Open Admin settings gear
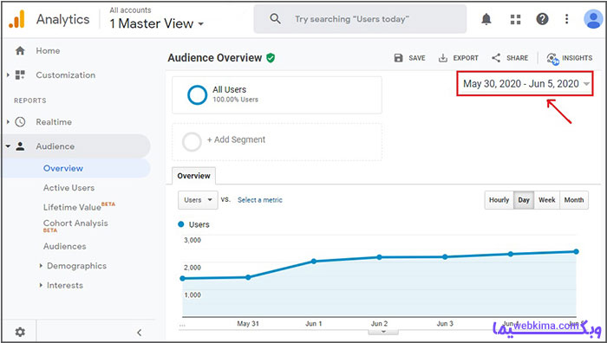 20,332
